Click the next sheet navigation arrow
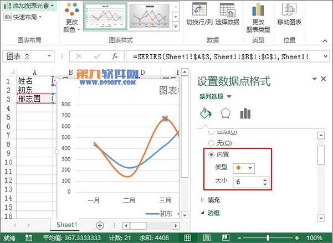 [29, 225]
